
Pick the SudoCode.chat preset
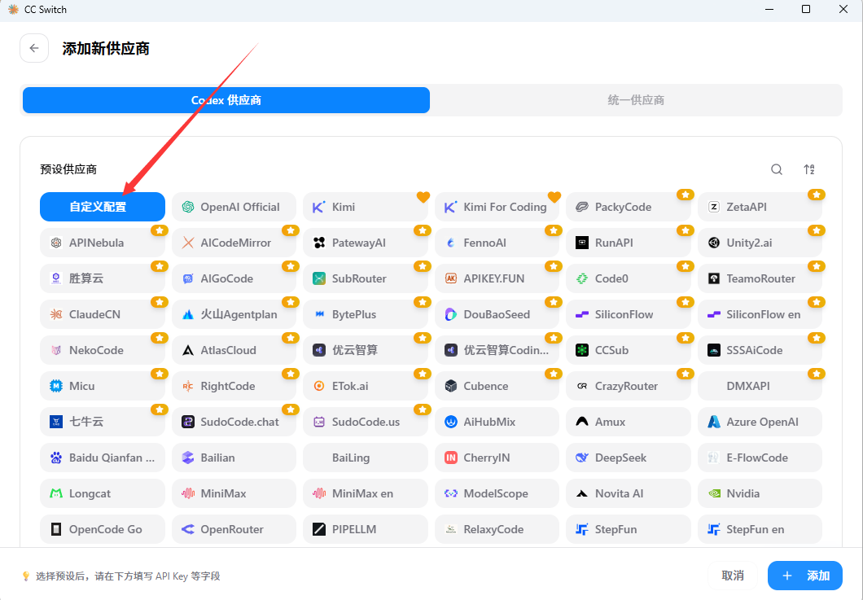click(x=234, y=422)
